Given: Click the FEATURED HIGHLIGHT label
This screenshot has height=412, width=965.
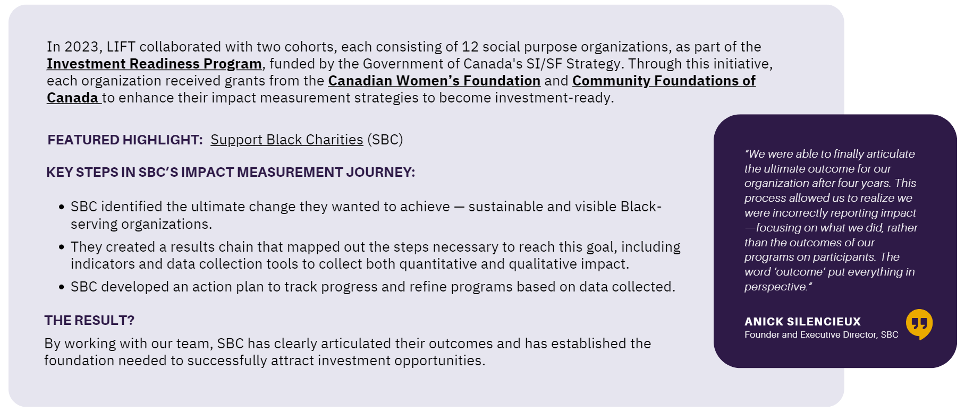Looking at the screenshot, I should click(x=125, y=140).
